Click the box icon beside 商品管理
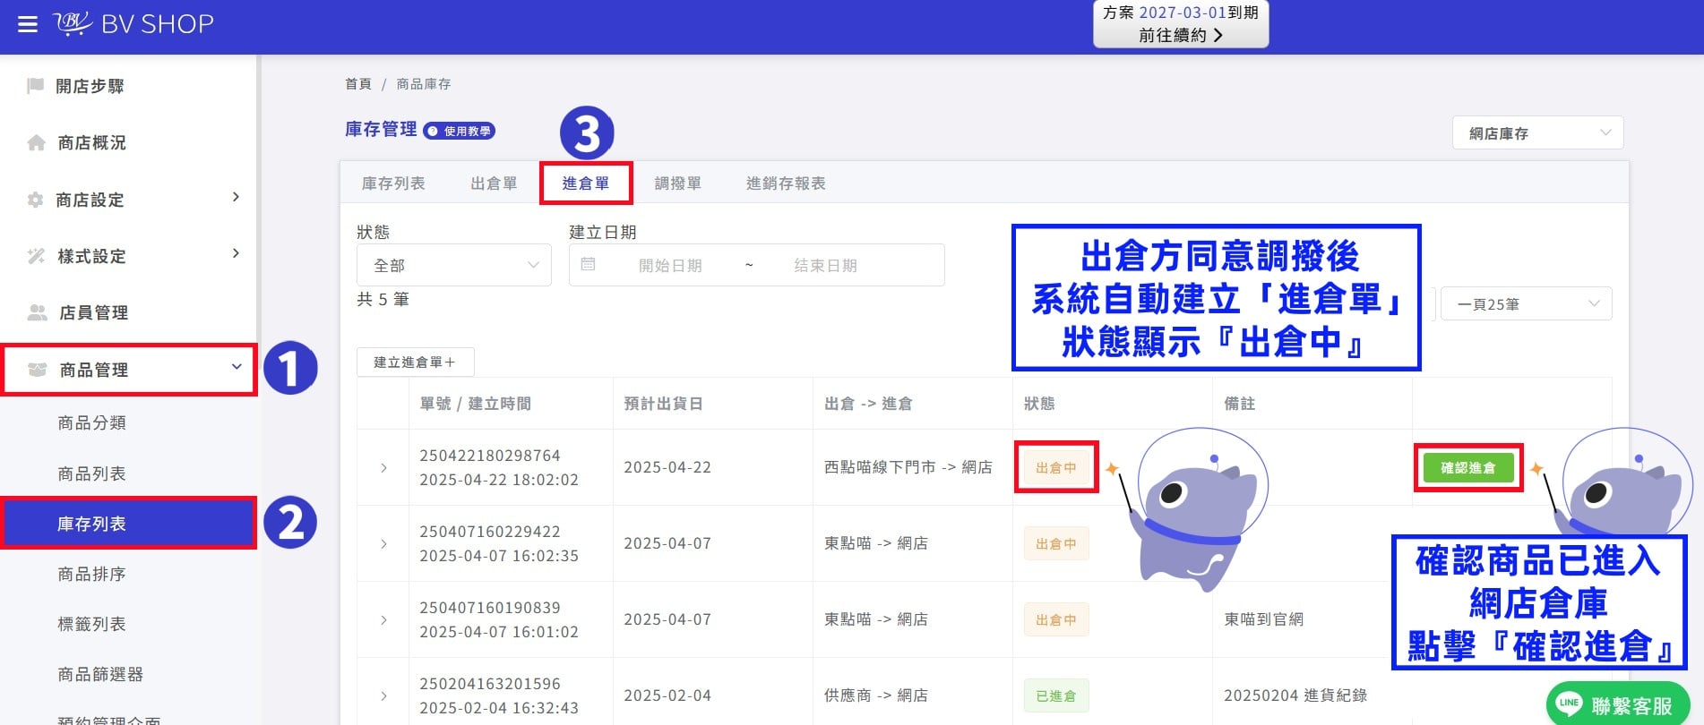The height and width of the screenshot is (725, 1704). [x=37, y=370]
